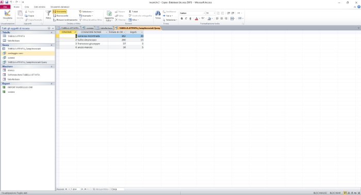
Task: Click the gridlines icon
Action: tap(232, 19)
